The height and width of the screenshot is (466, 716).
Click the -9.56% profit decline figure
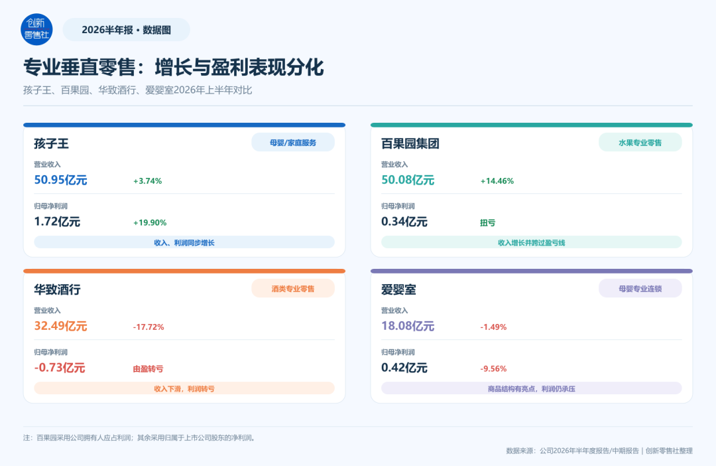pyautogui.click(x=493, y=368)
